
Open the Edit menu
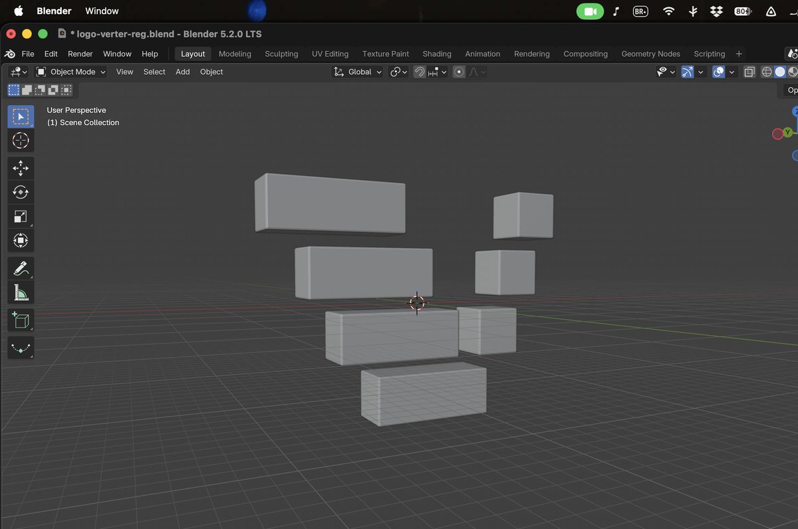click(51, 54)
